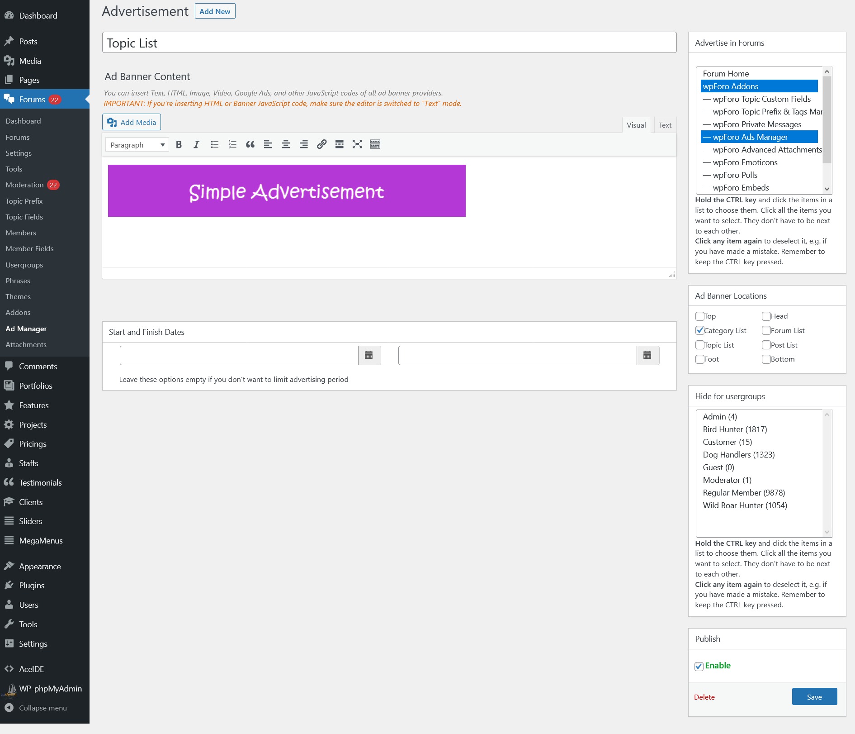855x734 pixels.
Task: Open fullscreen editor mode
Action: 357,144
